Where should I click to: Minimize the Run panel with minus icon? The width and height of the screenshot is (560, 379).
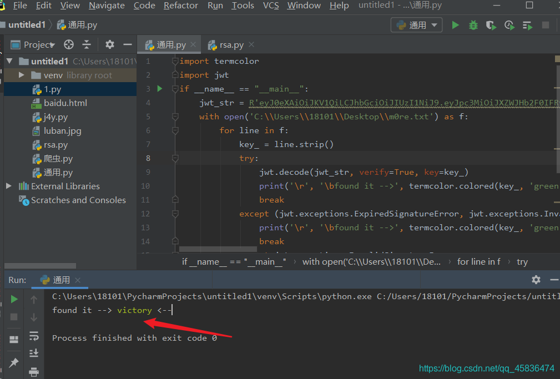pyautogui.click(x=554, y=280)
